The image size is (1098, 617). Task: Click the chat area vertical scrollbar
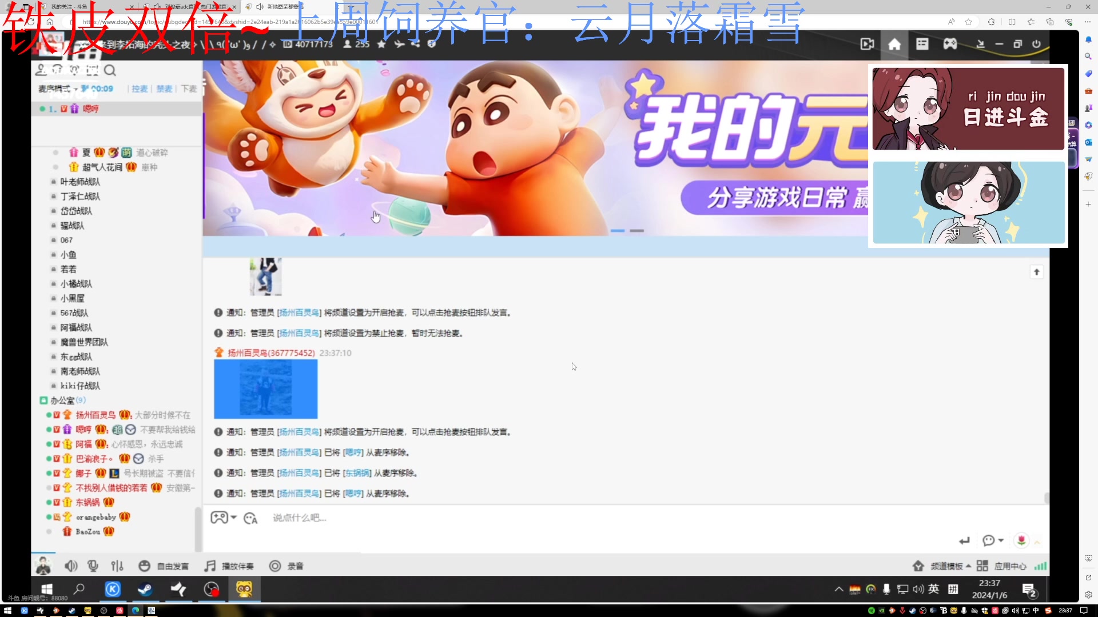tap(1046, 498)
